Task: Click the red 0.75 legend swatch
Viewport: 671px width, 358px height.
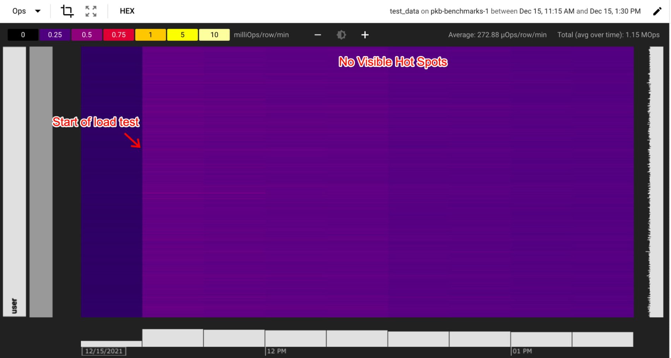Action: tap(119, 35)
